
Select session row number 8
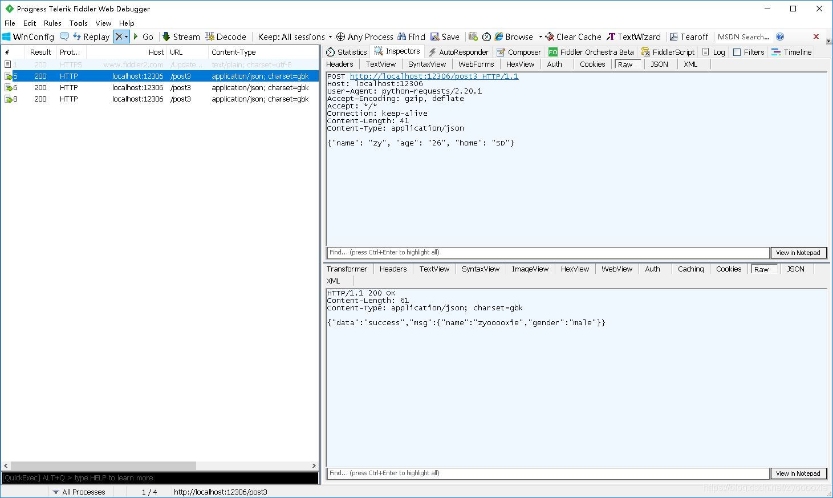pos(160,99)
